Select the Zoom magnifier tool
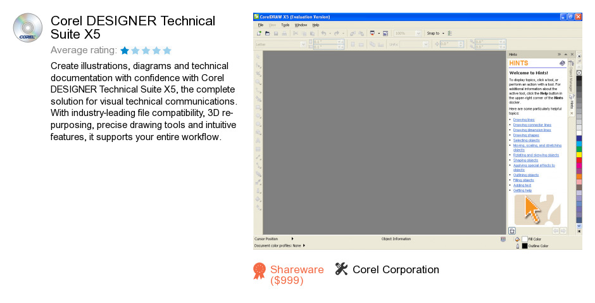The height and width of the screenshot is (303, 595). pos(258,82)
